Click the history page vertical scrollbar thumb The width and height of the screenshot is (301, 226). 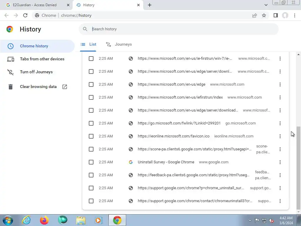298,168
